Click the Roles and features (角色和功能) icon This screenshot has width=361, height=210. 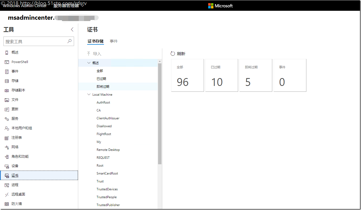pos(7,157)
